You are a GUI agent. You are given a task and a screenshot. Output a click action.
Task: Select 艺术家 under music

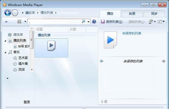pos(23,58)
